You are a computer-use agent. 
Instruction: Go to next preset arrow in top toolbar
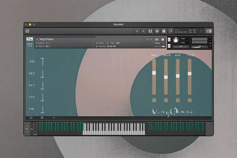coord(143,31)
